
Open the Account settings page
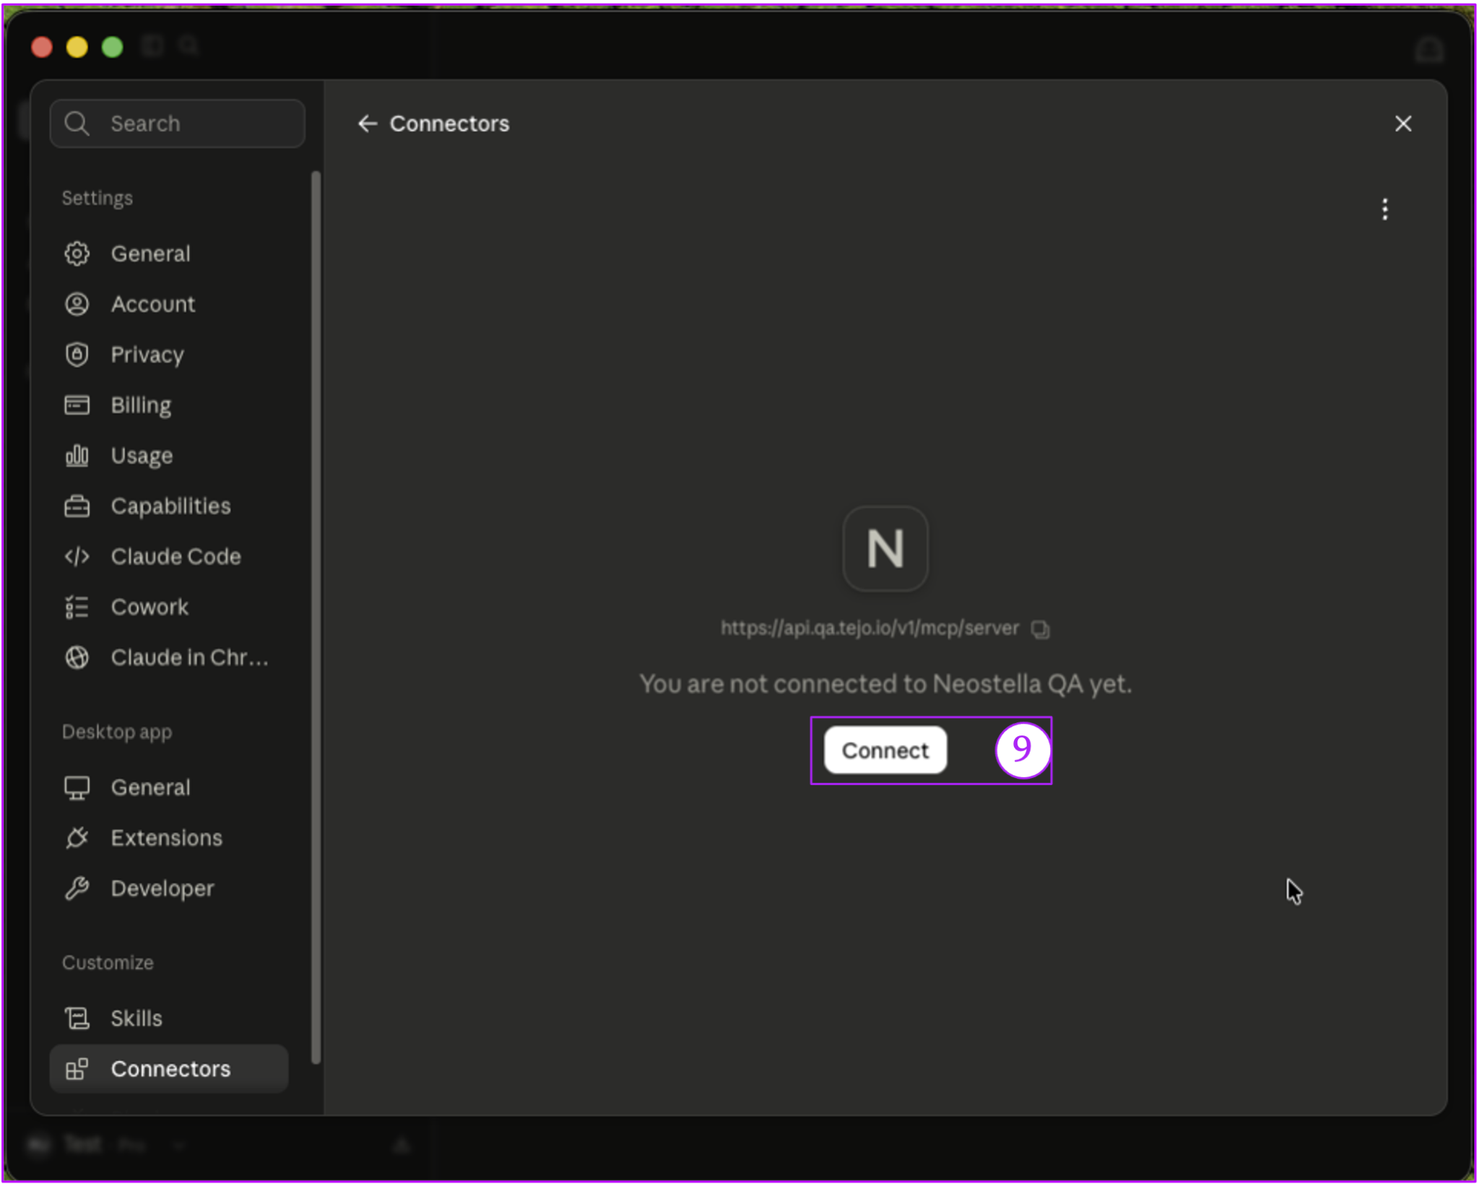point(169,304)
